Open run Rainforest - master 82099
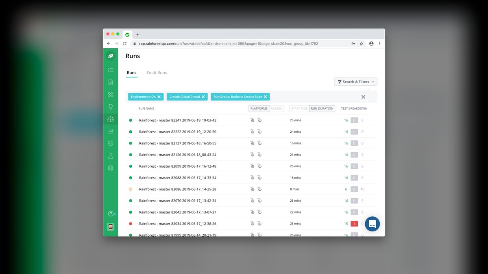 click(x=178, y=166)
